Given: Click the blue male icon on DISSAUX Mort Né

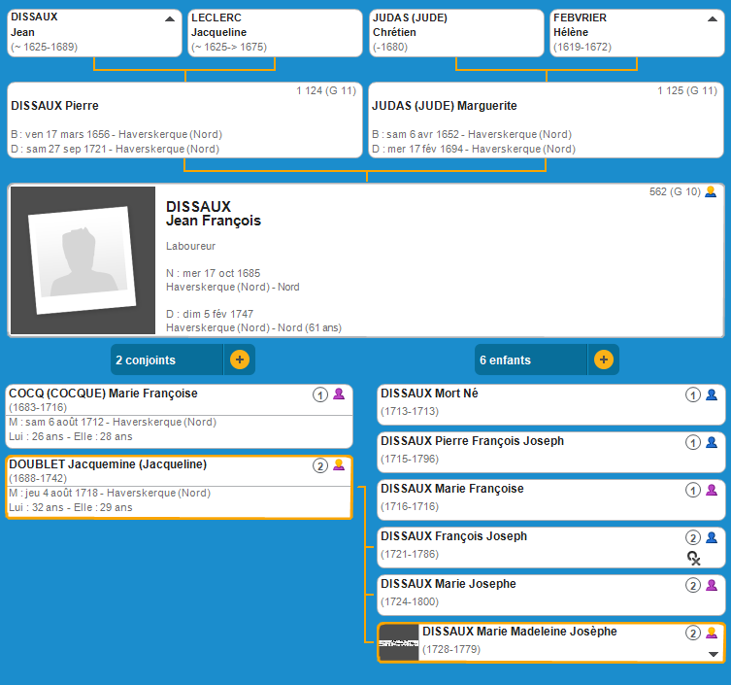Looking at the screenshot, I should 712,394.
